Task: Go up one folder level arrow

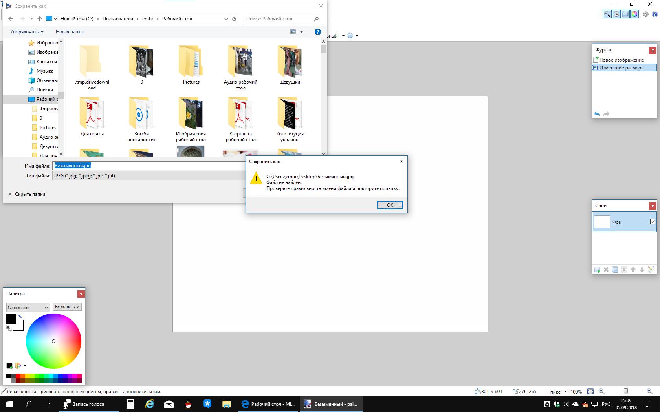Action: click(40, 19)
